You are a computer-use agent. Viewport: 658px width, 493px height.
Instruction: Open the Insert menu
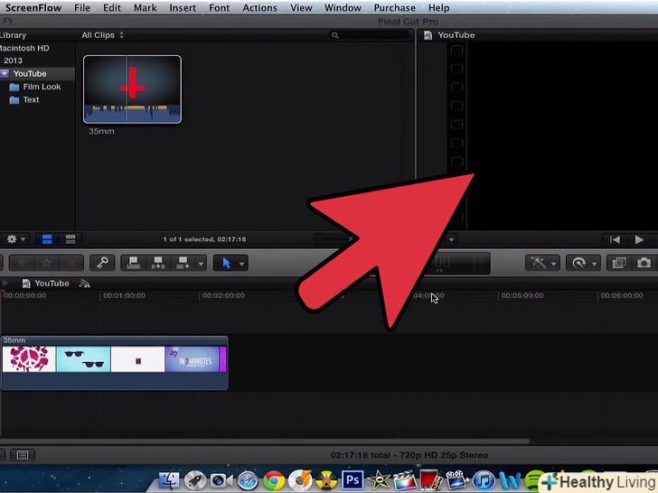183,7
